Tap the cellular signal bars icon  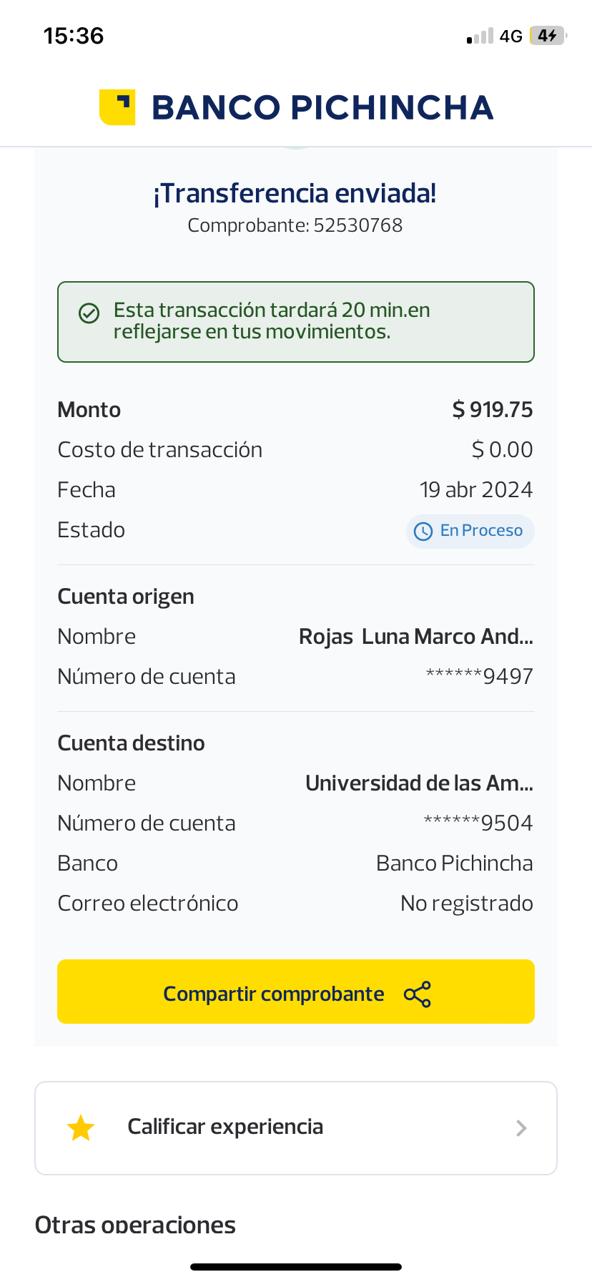480,36
